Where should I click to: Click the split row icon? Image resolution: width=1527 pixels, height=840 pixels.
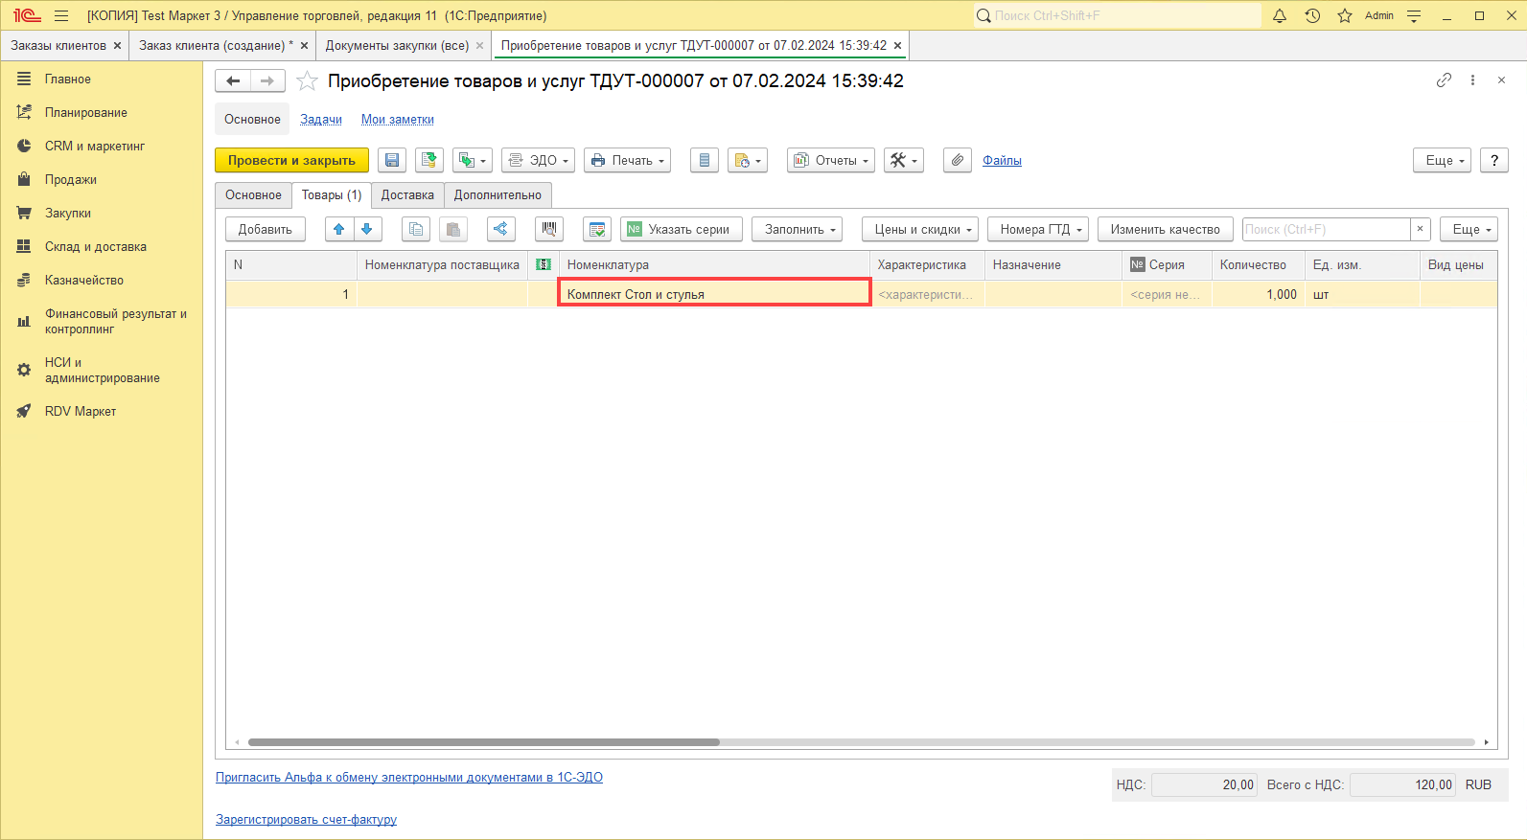click(x=501, y=229)
